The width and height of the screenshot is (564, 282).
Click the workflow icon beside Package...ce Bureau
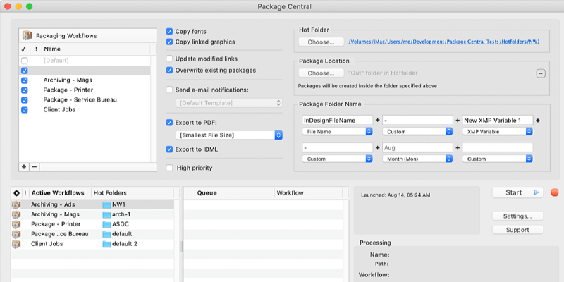click(x=16, y=234)
